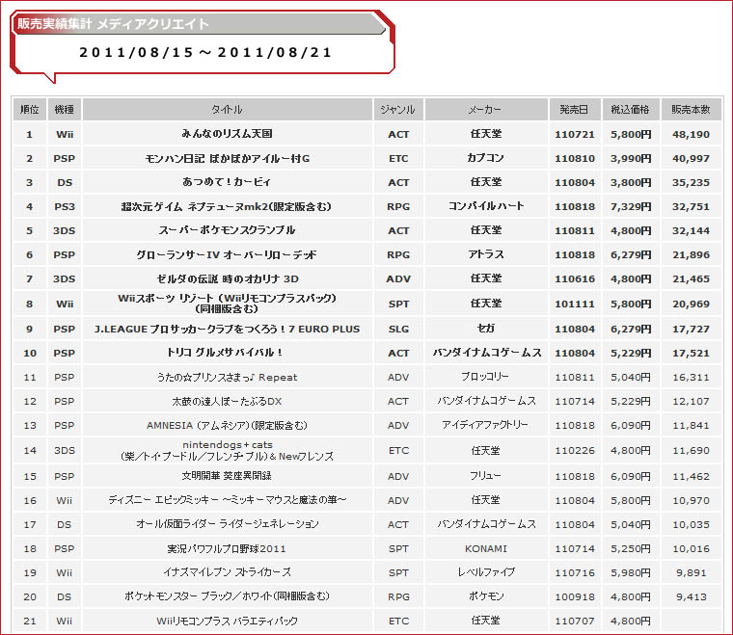Click the タイトル column header
The height and width of the screenshot is (635, 733).
228,109
